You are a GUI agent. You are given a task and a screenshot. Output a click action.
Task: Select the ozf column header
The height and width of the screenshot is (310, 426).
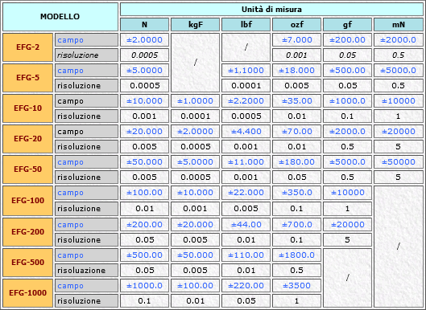tap(297, 25)
